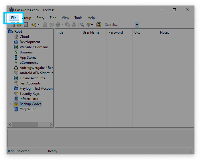
Task: Open the Tools menu
Action: [78, 18]
